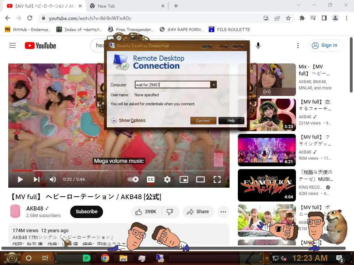Viewport: 354px width, 265px height.
Task: Open the Mix AKB48 playlist thumbnail
Action: (x=267, y=80)
